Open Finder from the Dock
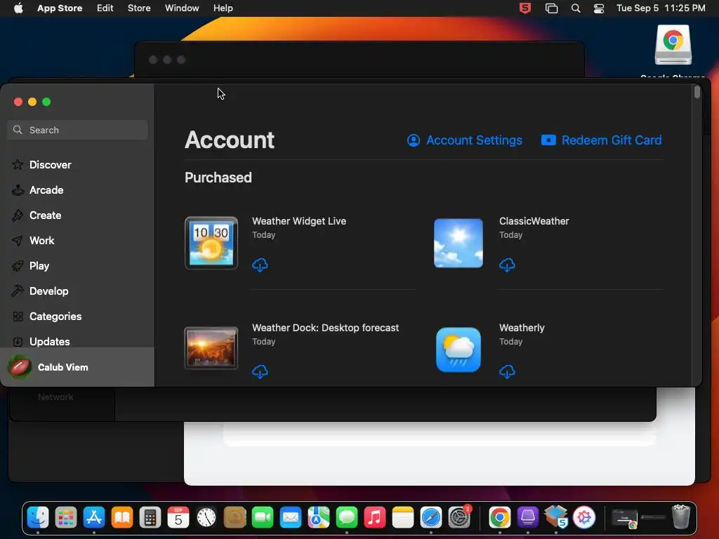The height and width of the screenshot is (539, 719). coord(38,517)
